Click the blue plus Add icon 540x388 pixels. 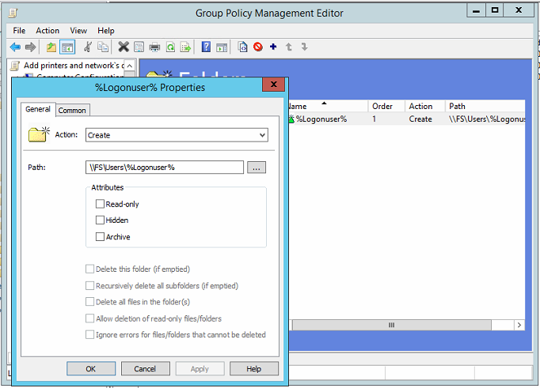click(x=273, y=47)
